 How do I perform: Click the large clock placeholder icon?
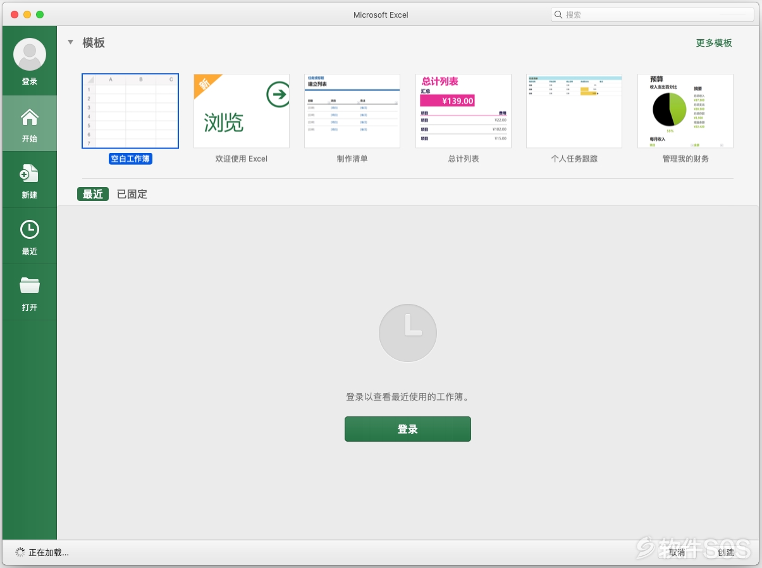pos(408,333)
